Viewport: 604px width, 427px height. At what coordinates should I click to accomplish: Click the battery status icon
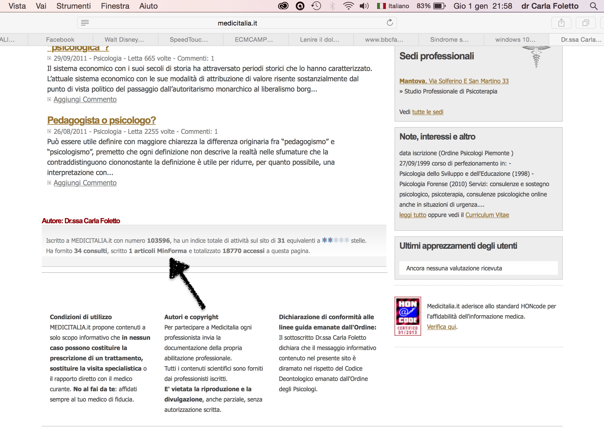pos(440,6)
